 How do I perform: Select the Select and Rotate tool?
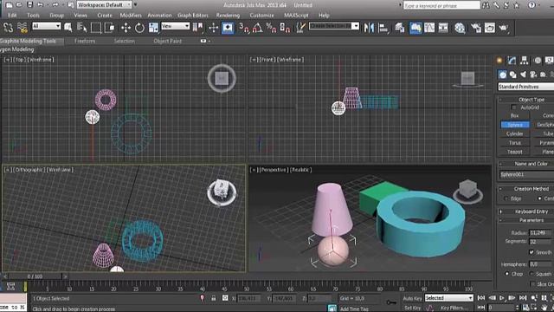click(139, 28)
